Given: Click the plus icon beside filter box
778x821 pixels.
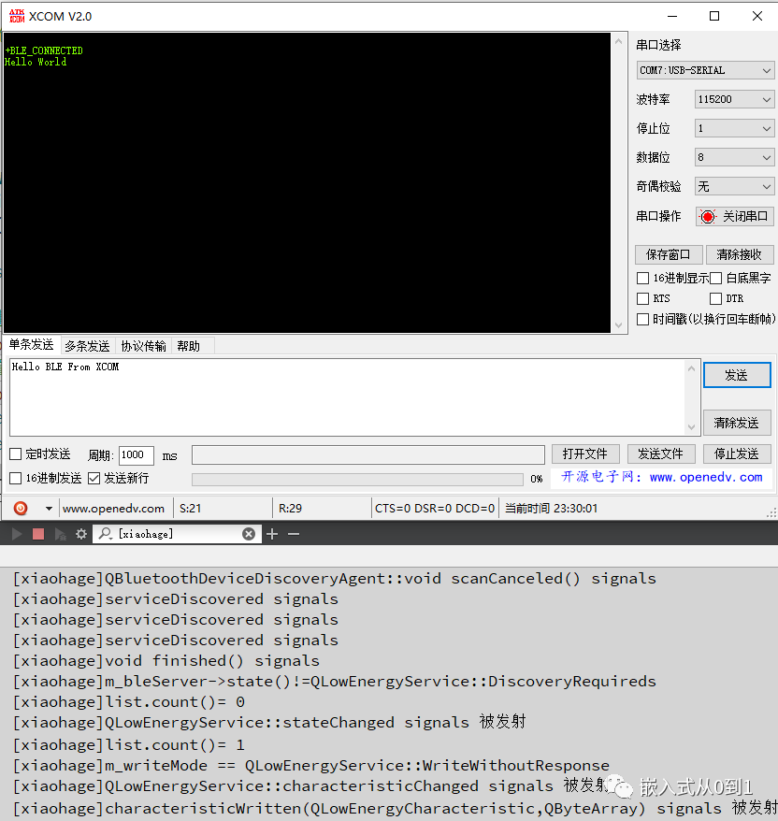Looking at the screenshot, I should tap(272, 534).
